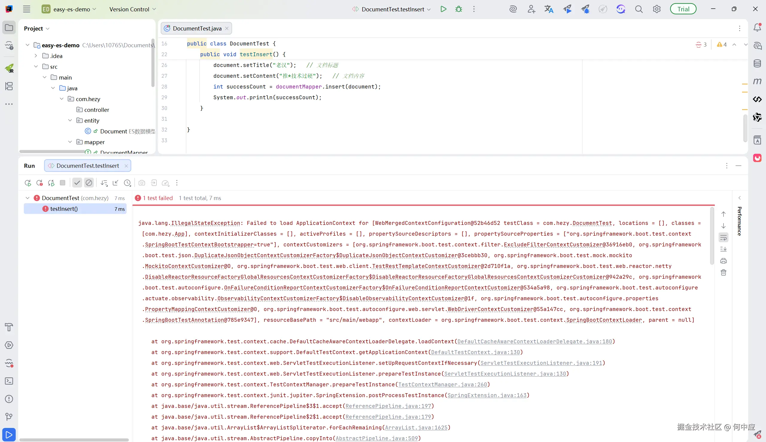Expand the .idea folder
This screenshot has width=766, height=442.
[36, 56]
